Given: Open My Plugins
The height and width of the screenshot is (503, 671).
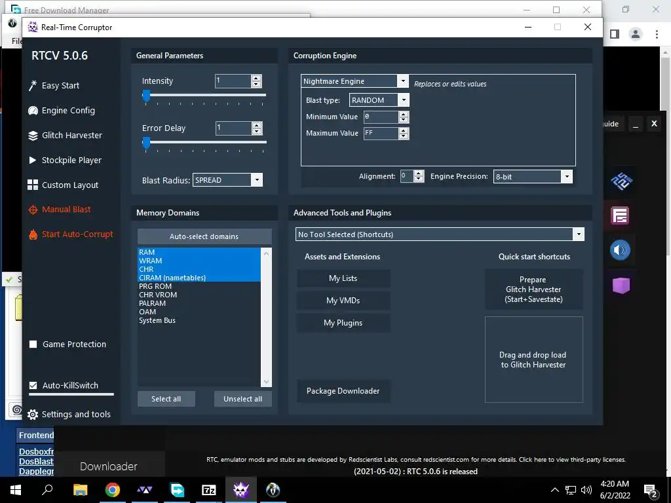Looking at the screenshot, I should pyautogui.click(x=343, y=323).
